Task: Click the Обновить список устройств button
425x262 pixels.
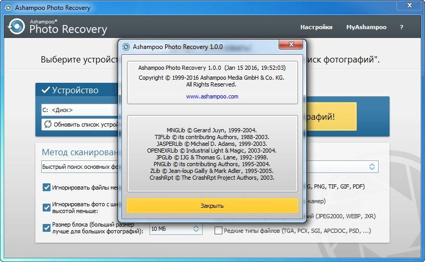Action: tap(80, 124)
